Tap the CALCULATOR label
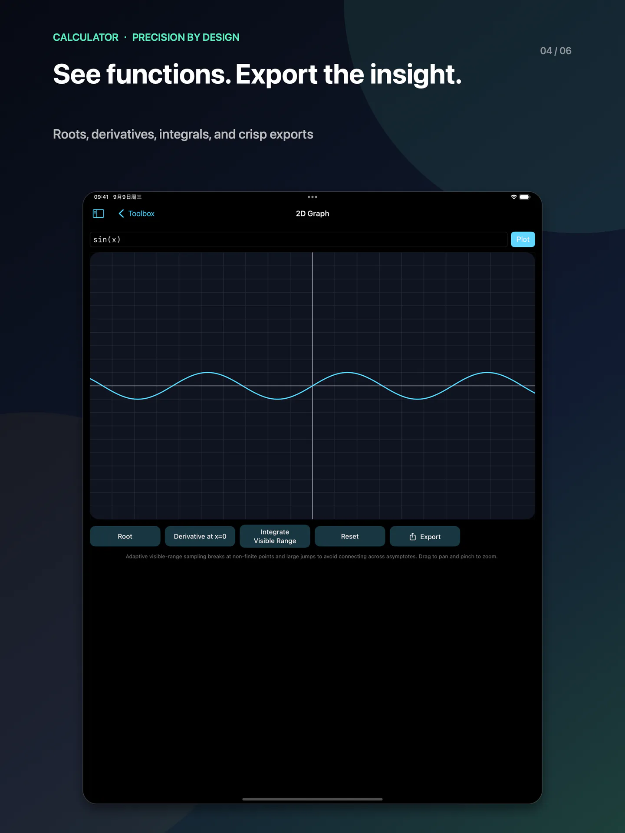 click(x=86, y=37)
